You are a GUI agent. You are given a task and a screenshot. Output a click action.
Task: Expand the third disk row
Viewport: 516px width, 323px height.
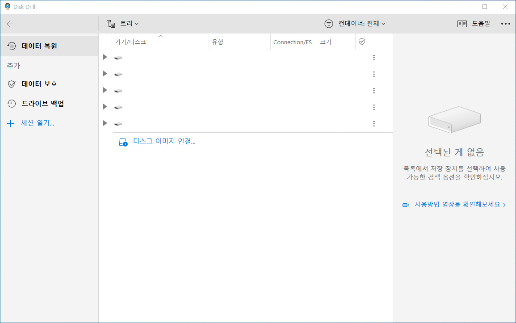105,90
